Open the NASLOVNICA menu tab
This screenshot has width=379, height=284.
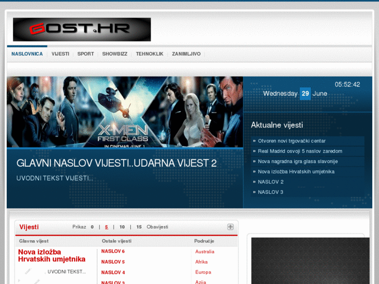27,54
